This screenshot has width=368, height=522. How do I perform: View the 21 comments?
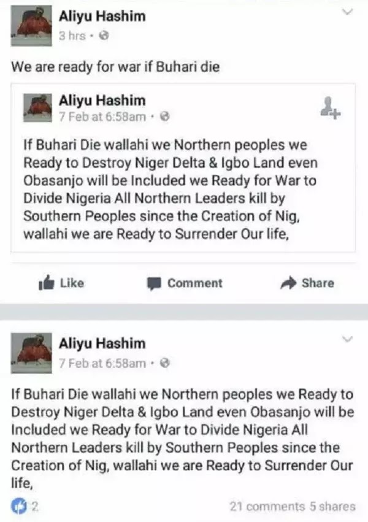(x=267, y=506)
